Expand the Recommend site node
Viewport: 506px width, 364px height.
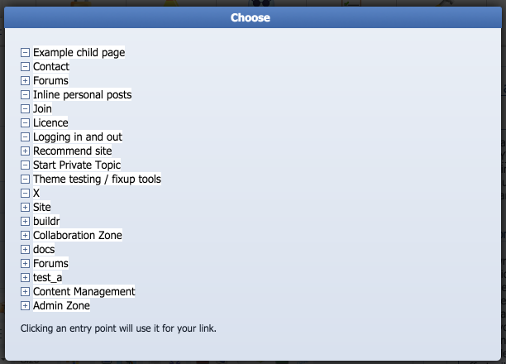point(25,151)
